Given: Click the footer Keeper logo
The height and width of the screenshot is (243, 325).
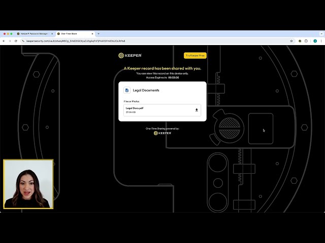Looking at the screenshot, I should point(162,133).
